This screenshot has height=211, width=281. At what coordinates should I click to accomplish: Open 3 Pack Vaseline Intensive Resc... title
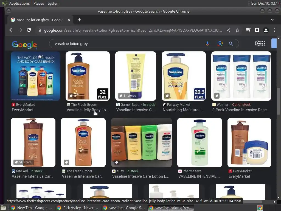pyautogui.click(x=241, y=110)
